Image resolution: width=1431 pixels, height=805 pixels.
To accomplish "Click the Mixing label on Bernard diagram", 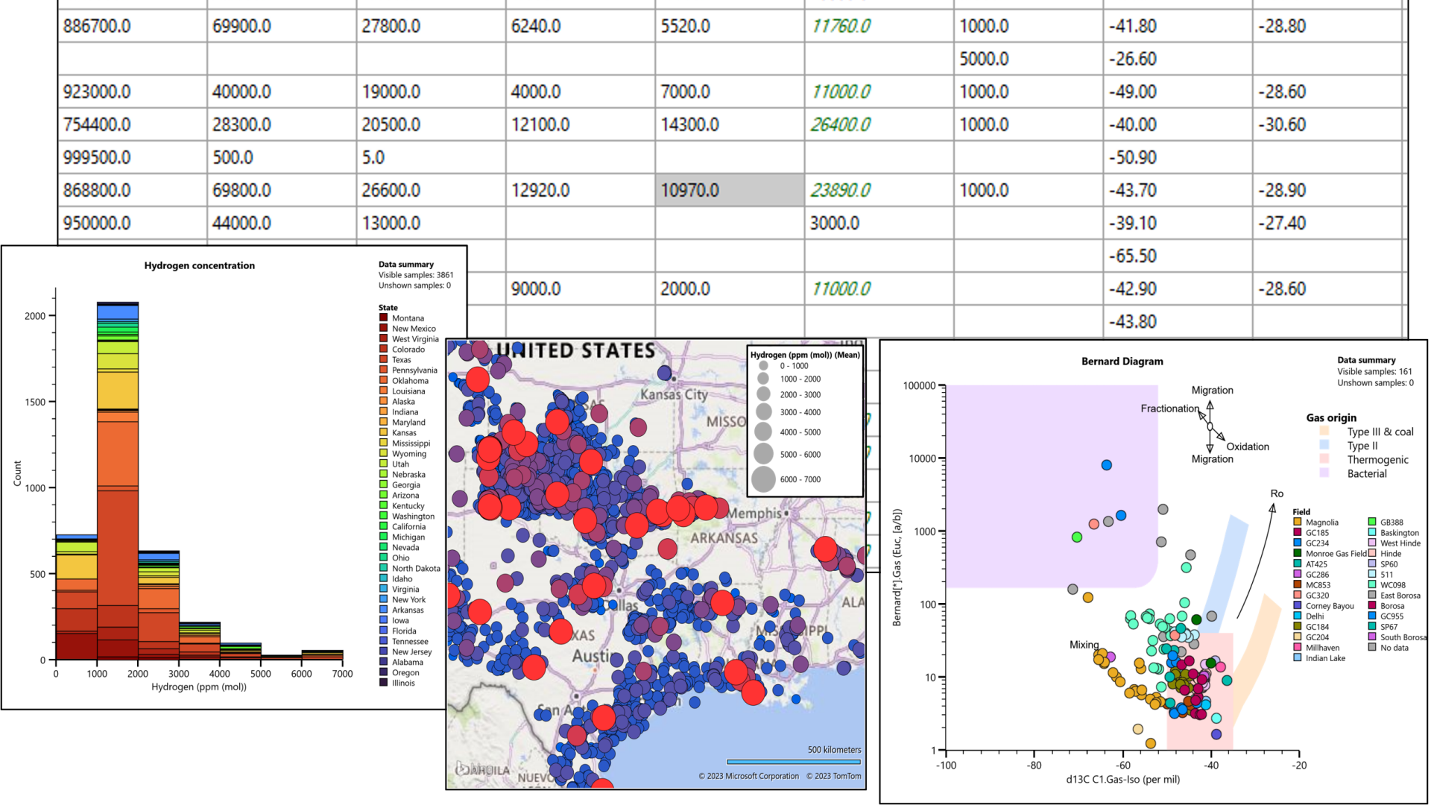I will (x=1084, y=645).
